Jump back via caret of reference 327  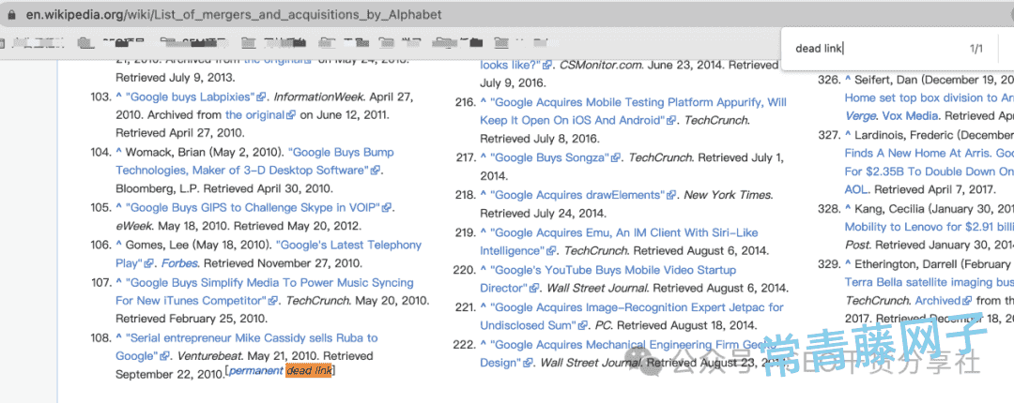[848, 135]
